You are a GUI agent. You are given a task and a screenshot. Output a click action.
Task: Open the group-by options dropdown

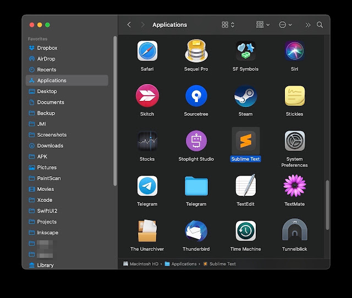263,25
